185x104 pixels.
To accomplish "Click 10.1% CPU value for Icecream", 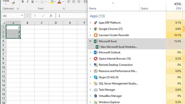I will pyautogui.click(x=177, y=35).
